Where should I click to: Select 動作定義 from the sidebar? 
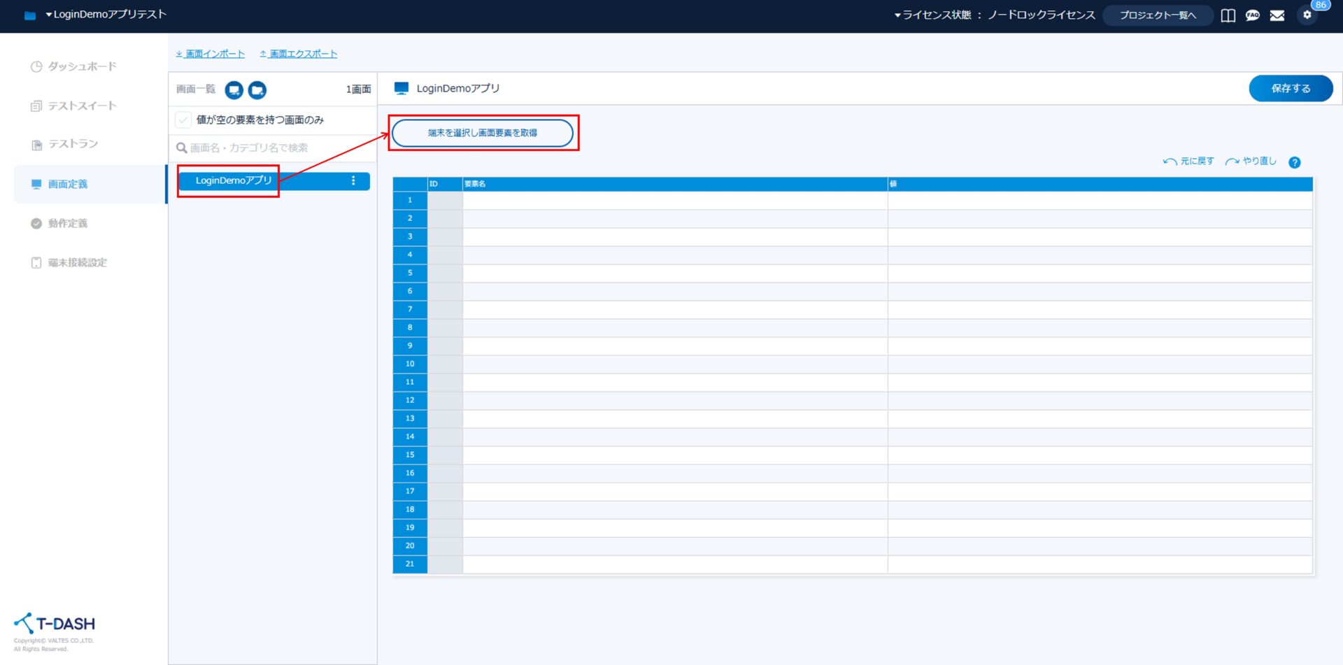tap(67, 223)
